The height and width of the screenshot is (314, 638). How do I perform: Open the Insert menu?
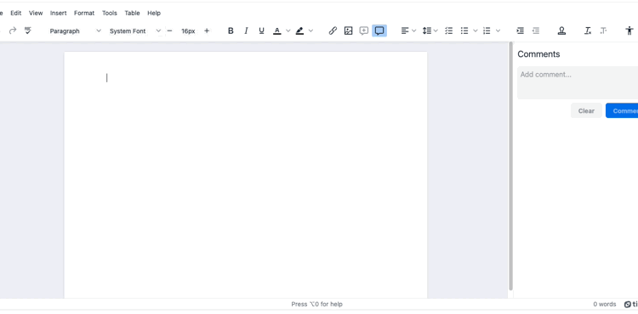coord(58,13)
